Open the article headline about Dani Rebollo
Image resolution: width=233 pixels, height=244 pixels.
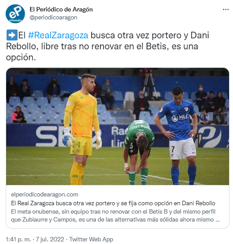pos(113,203)
